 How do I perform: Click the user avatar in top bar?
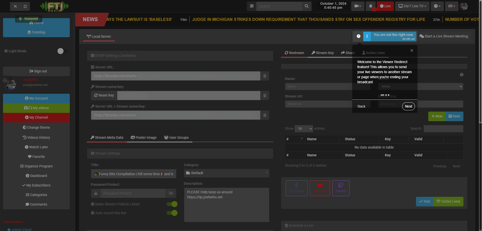coord(463,6)
